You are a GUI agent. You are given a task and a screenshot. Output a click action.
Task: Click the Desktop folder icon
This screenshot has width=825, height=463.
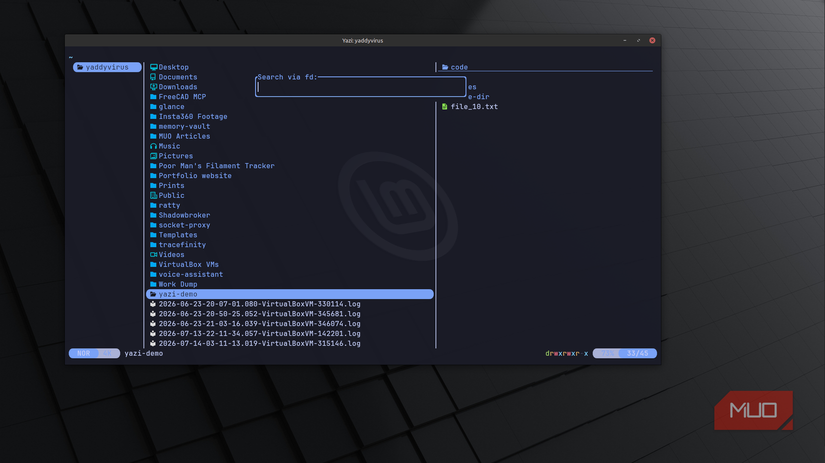click(153, 67)
